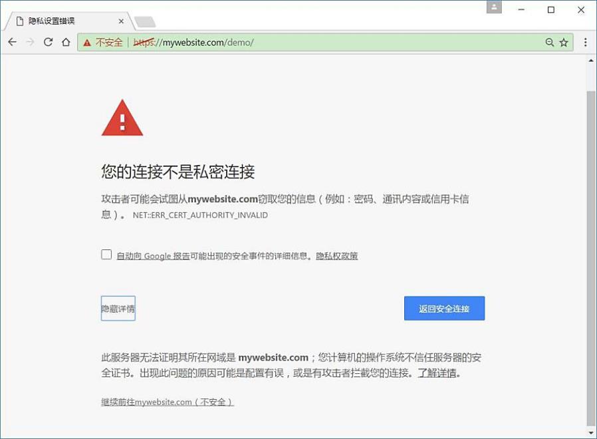Click the forward navigation arrow

(x=30, y=42)
